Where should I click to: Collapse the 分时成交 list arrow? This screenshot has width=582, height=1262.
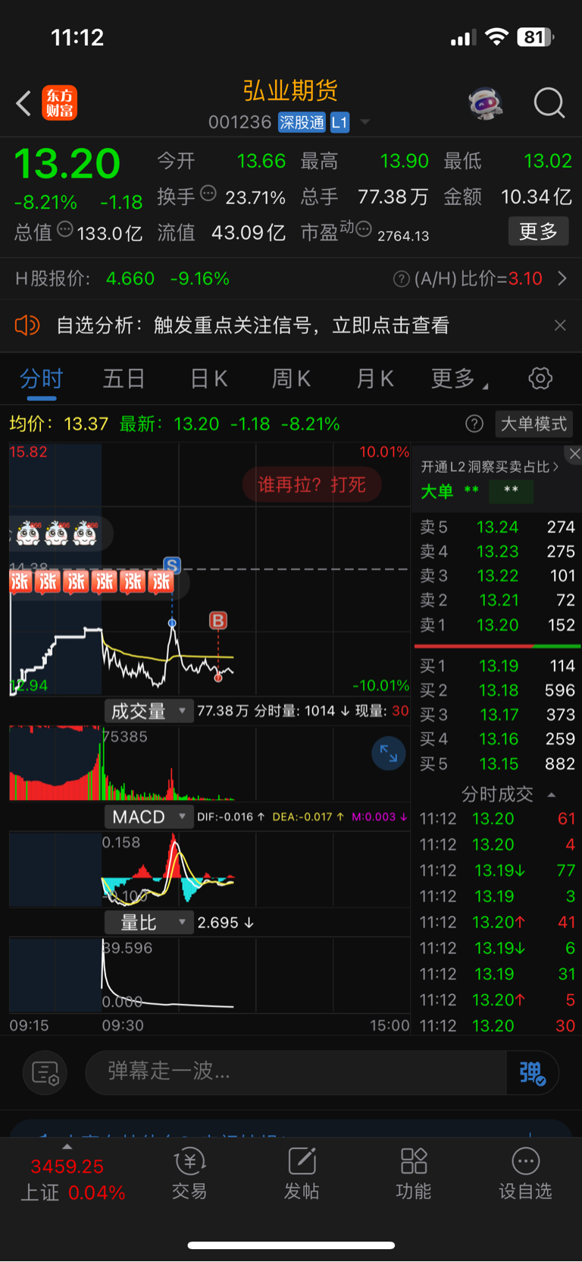coord(552,795)
